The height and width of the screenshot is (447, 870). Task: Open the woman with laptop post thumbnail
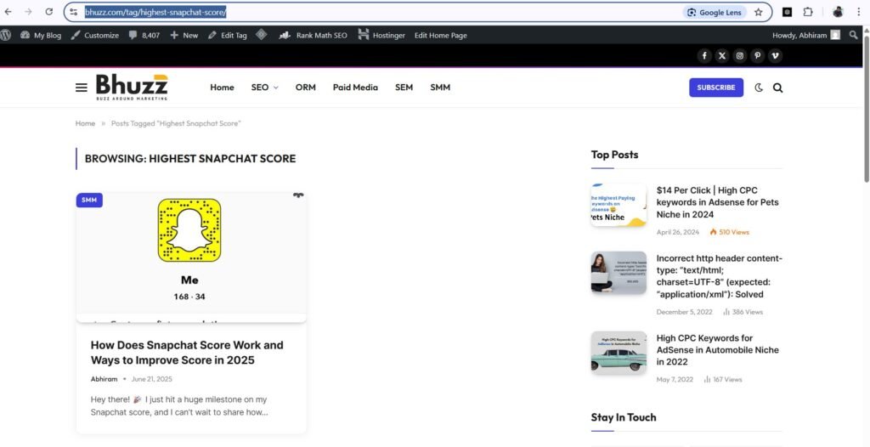coord(619,273)
